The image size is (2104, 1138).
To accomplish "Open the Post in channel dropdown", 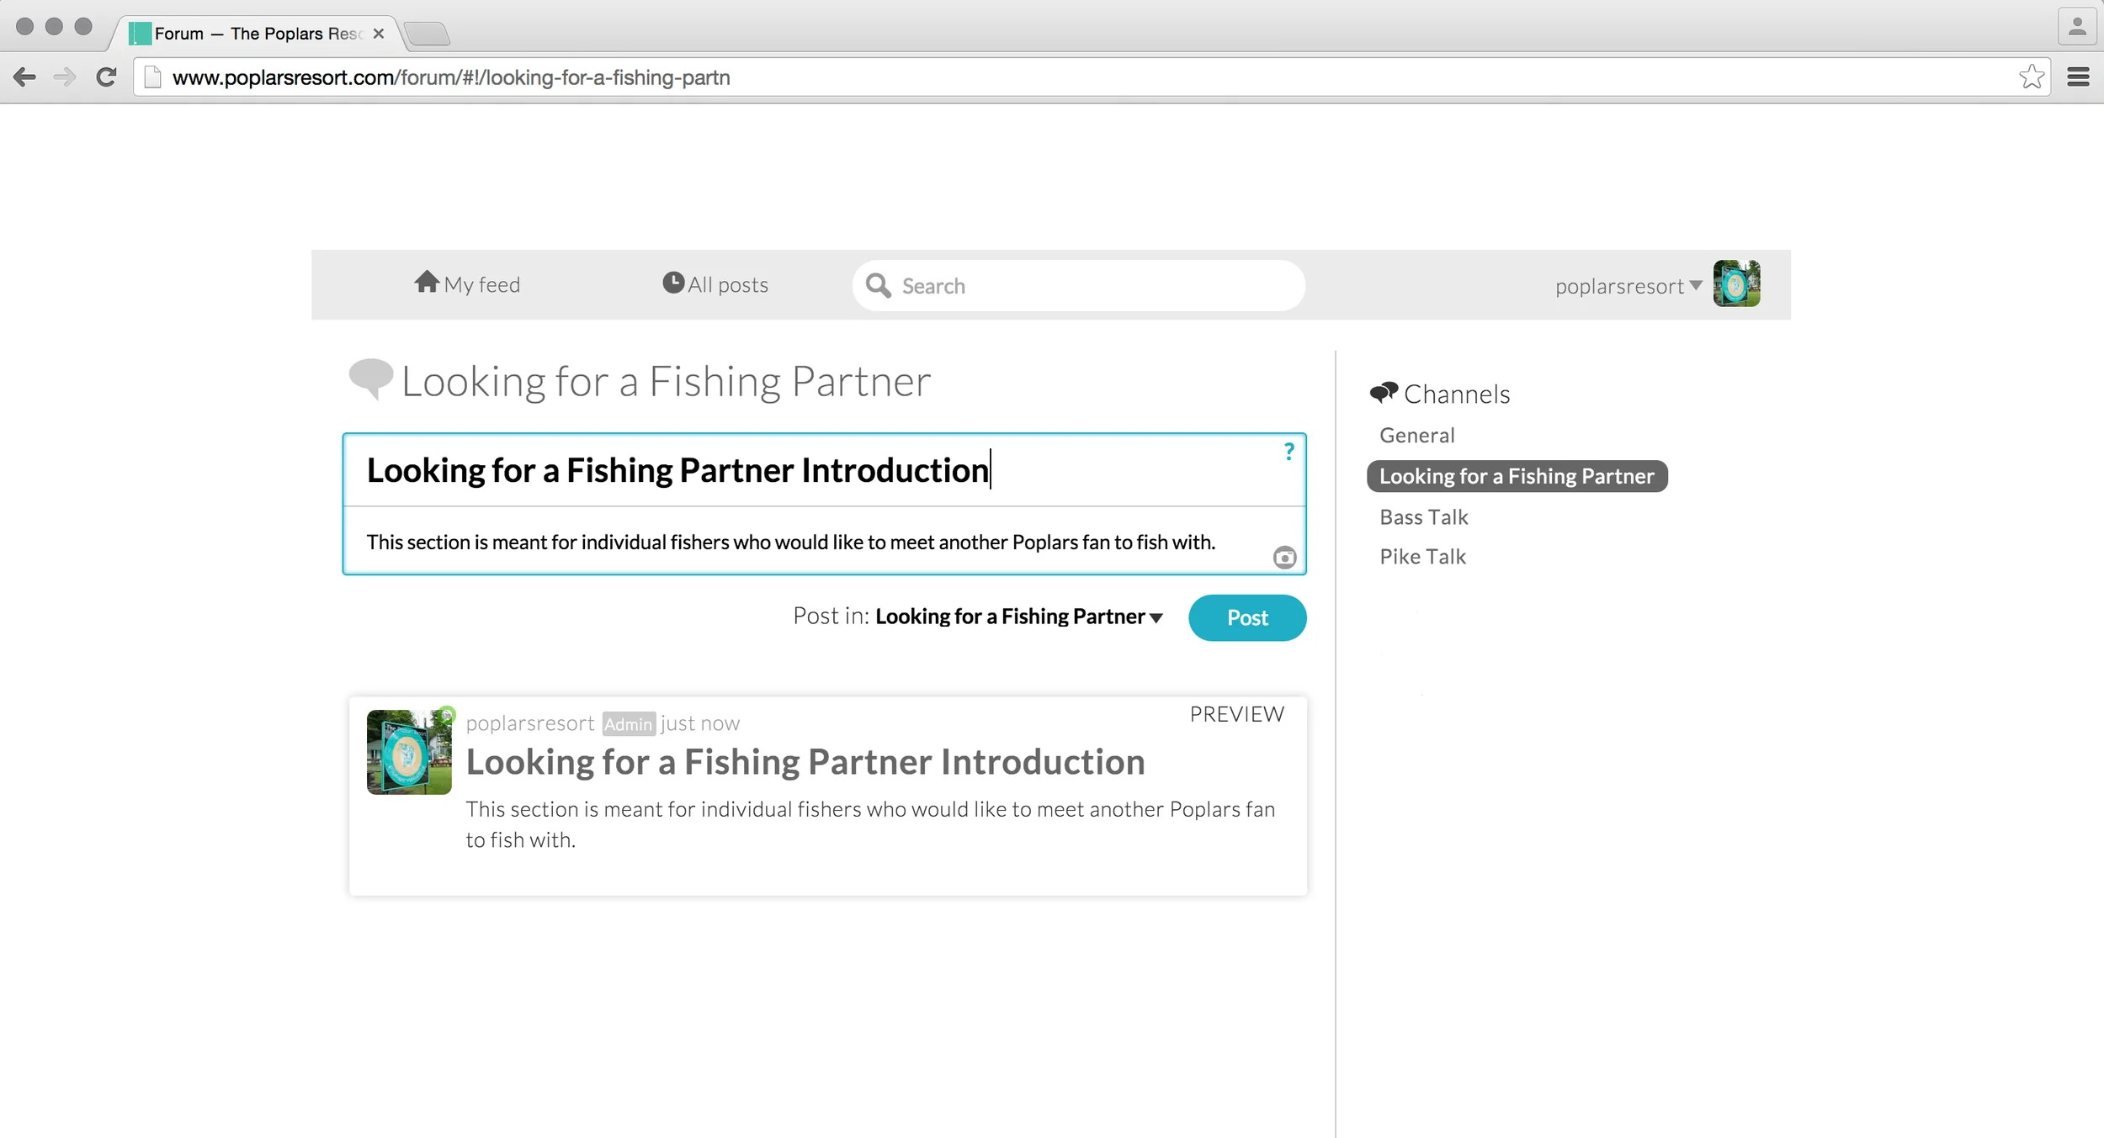I will 1019,617.
